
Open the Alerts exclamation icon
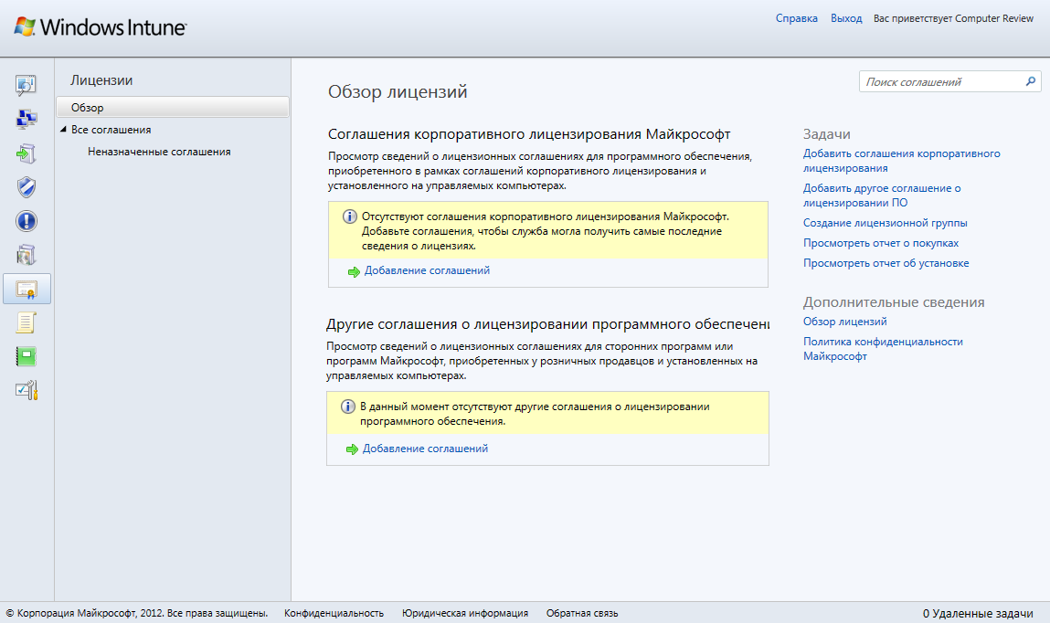(27, 221)
